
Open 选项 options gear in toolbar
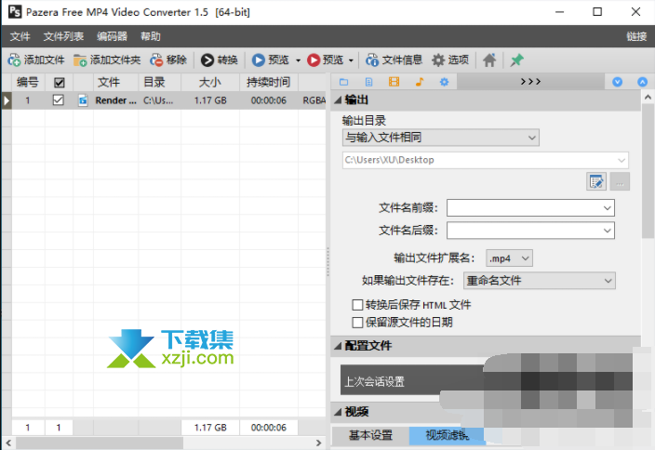450,60
